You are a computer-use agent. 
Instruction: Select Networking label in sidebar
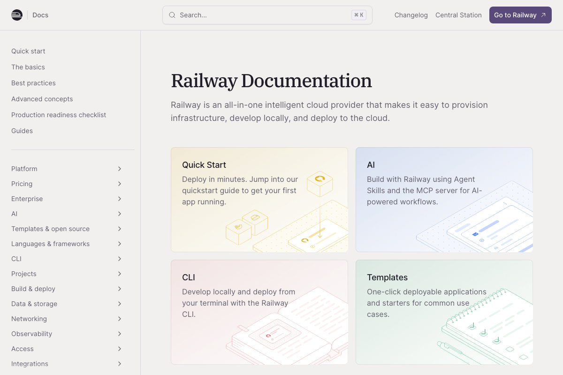[29, 319]
